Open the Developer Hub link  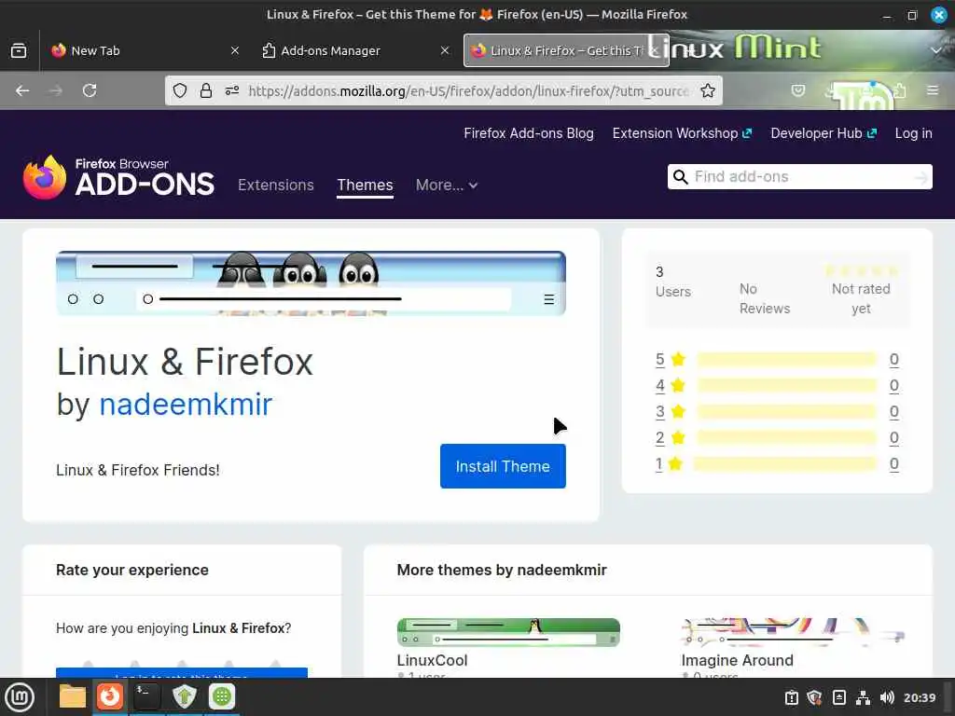tap(823, 133)
